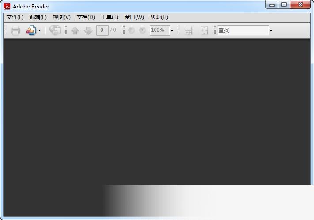Close the Adobe Reader window
Image resolution: width=314 pixels, height=220 pixels.
[300, 5]
